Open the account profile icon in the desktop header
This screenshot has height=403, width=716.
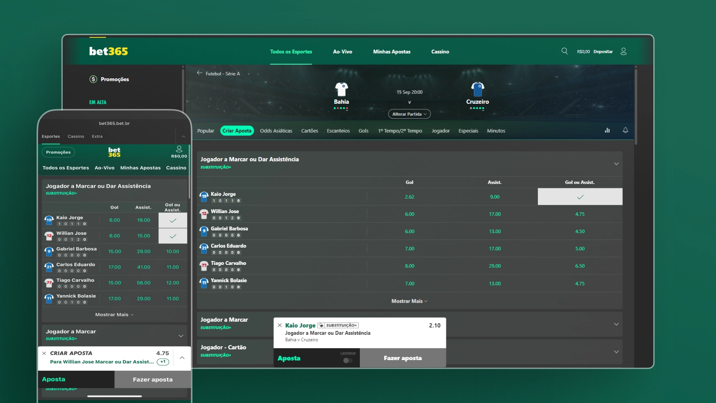coord(624,51)
